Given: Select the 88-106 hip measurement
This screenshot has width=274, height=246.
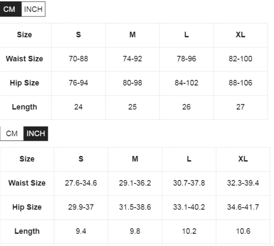Looking at the screenshot, I should coord(241,83).
